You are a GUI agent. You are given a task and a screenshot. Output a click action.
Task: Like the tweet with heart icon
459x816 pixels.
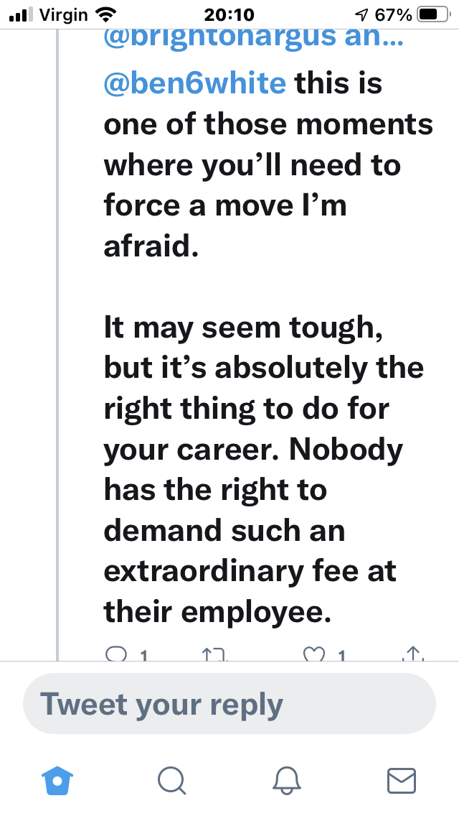[x=315, y=654]
